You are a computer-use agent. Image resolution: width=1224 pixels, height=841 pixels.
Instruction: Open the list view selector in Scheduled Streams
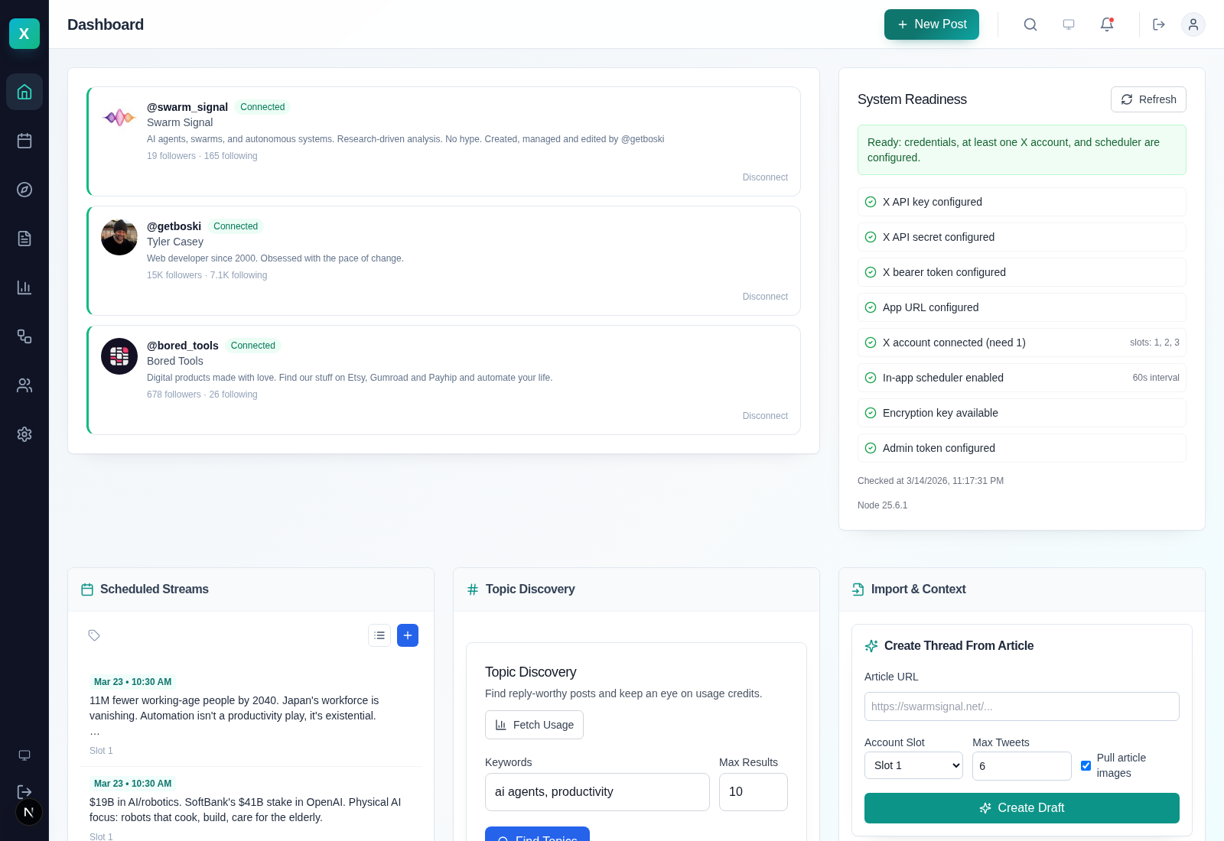click(379, 635)
